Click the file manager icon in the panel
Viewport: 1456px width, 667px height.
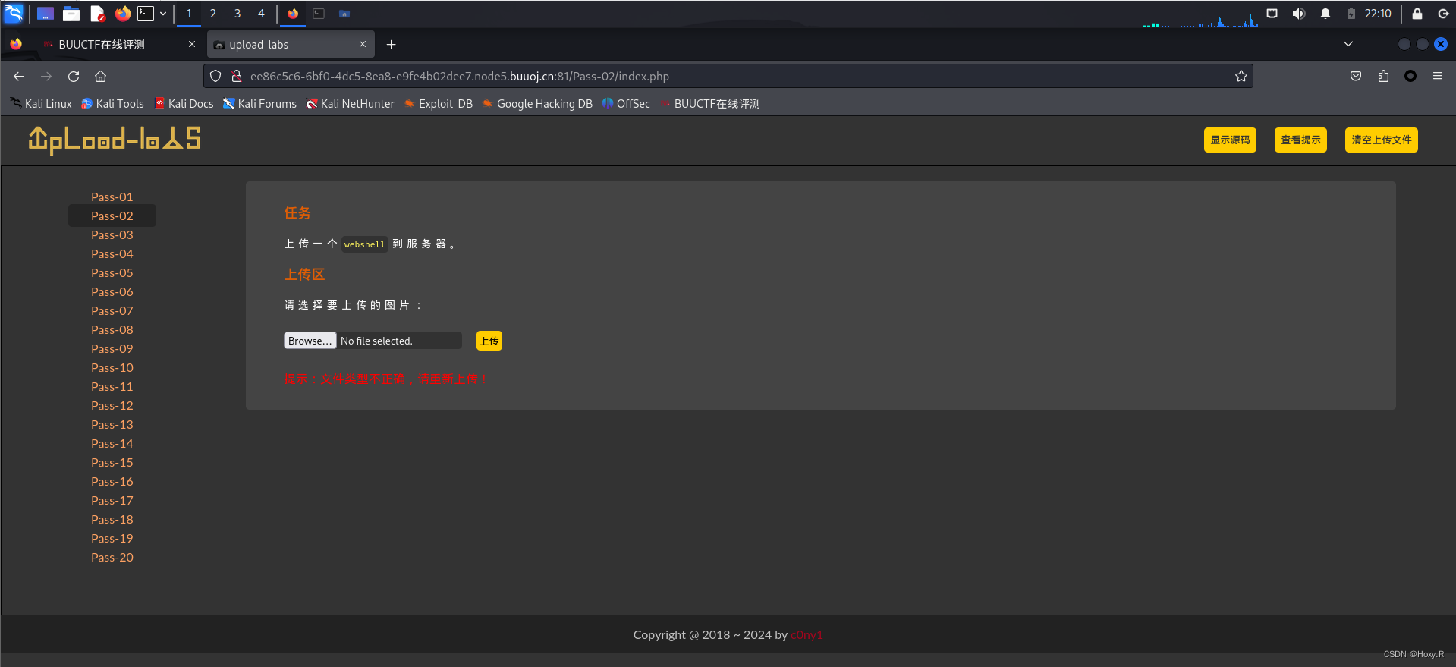(x=71, y=14)
